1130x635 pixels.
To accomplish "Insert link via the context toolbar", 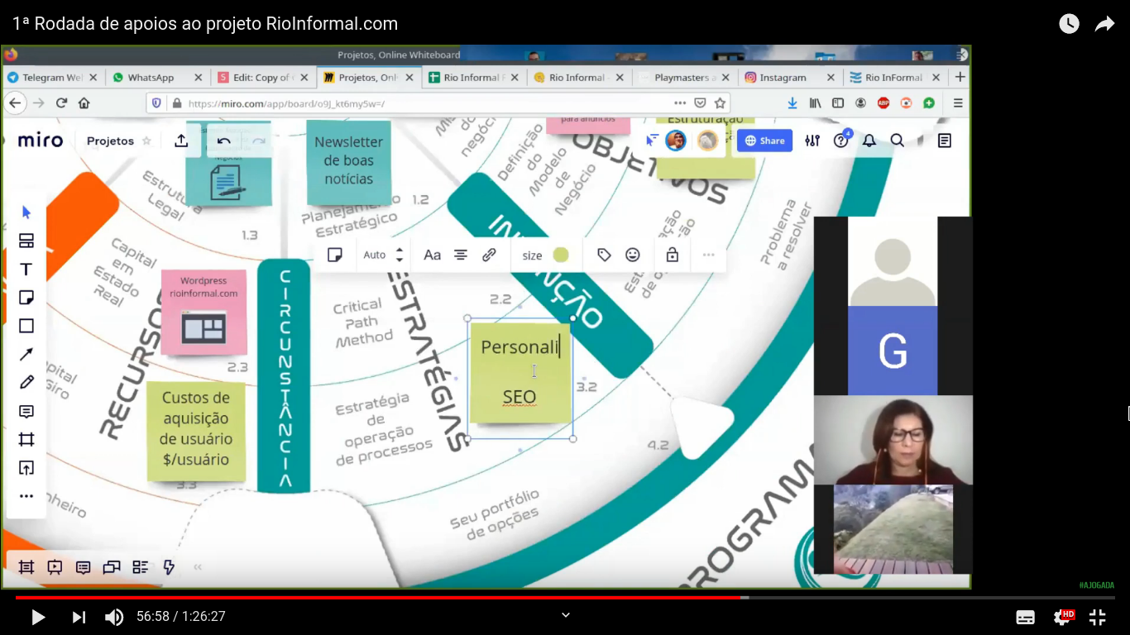I will click(489, 255).
